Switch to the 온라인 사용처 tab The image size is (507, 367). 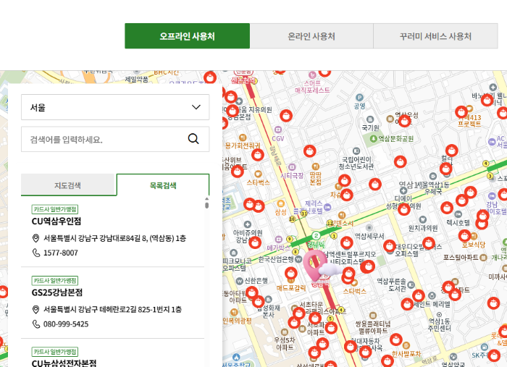311,36
